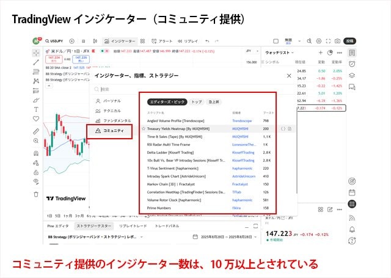Toggle magnet mode
Viewport: 391px width, 278px height.
coord(36,153)
